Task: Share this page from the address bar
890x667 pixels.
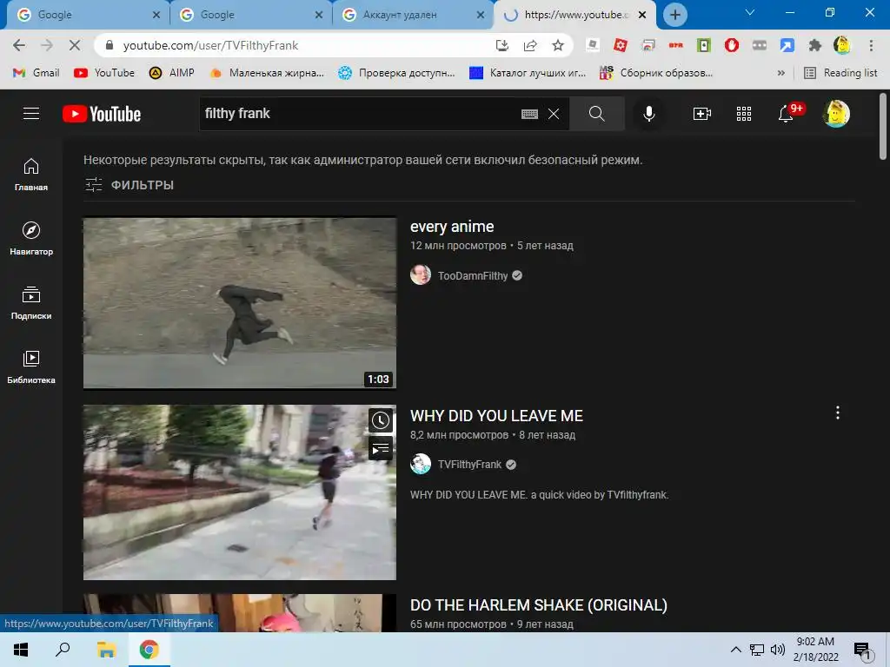Action: pos(530,45)
